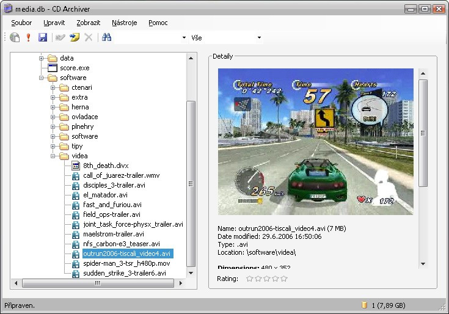
Task: Expand the ctenari folder node
Action: [53, 87]
